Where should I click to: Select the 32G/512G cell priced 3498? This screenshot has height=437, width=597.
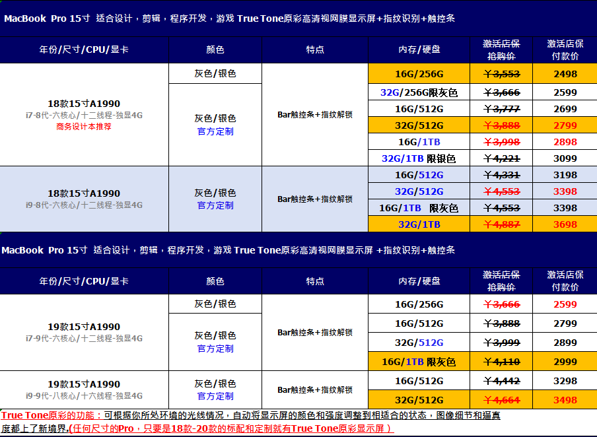tap(419, 399)
